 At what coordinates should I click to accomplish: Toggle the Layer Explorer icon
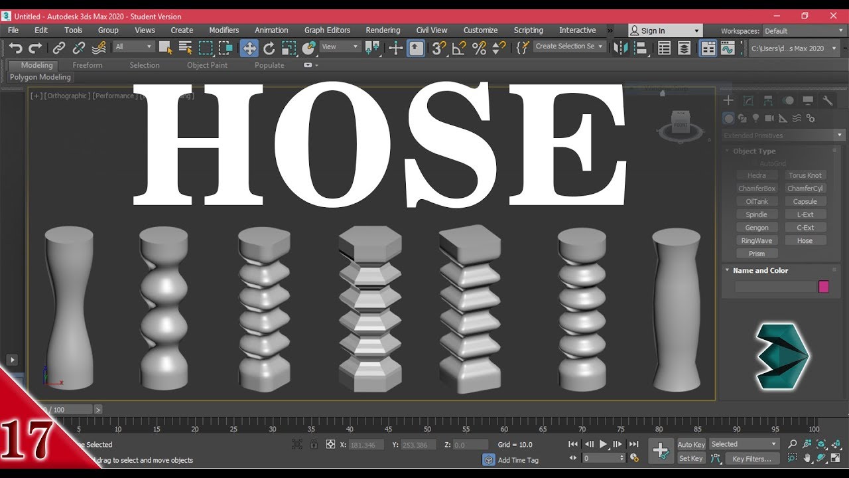point(684,48)
